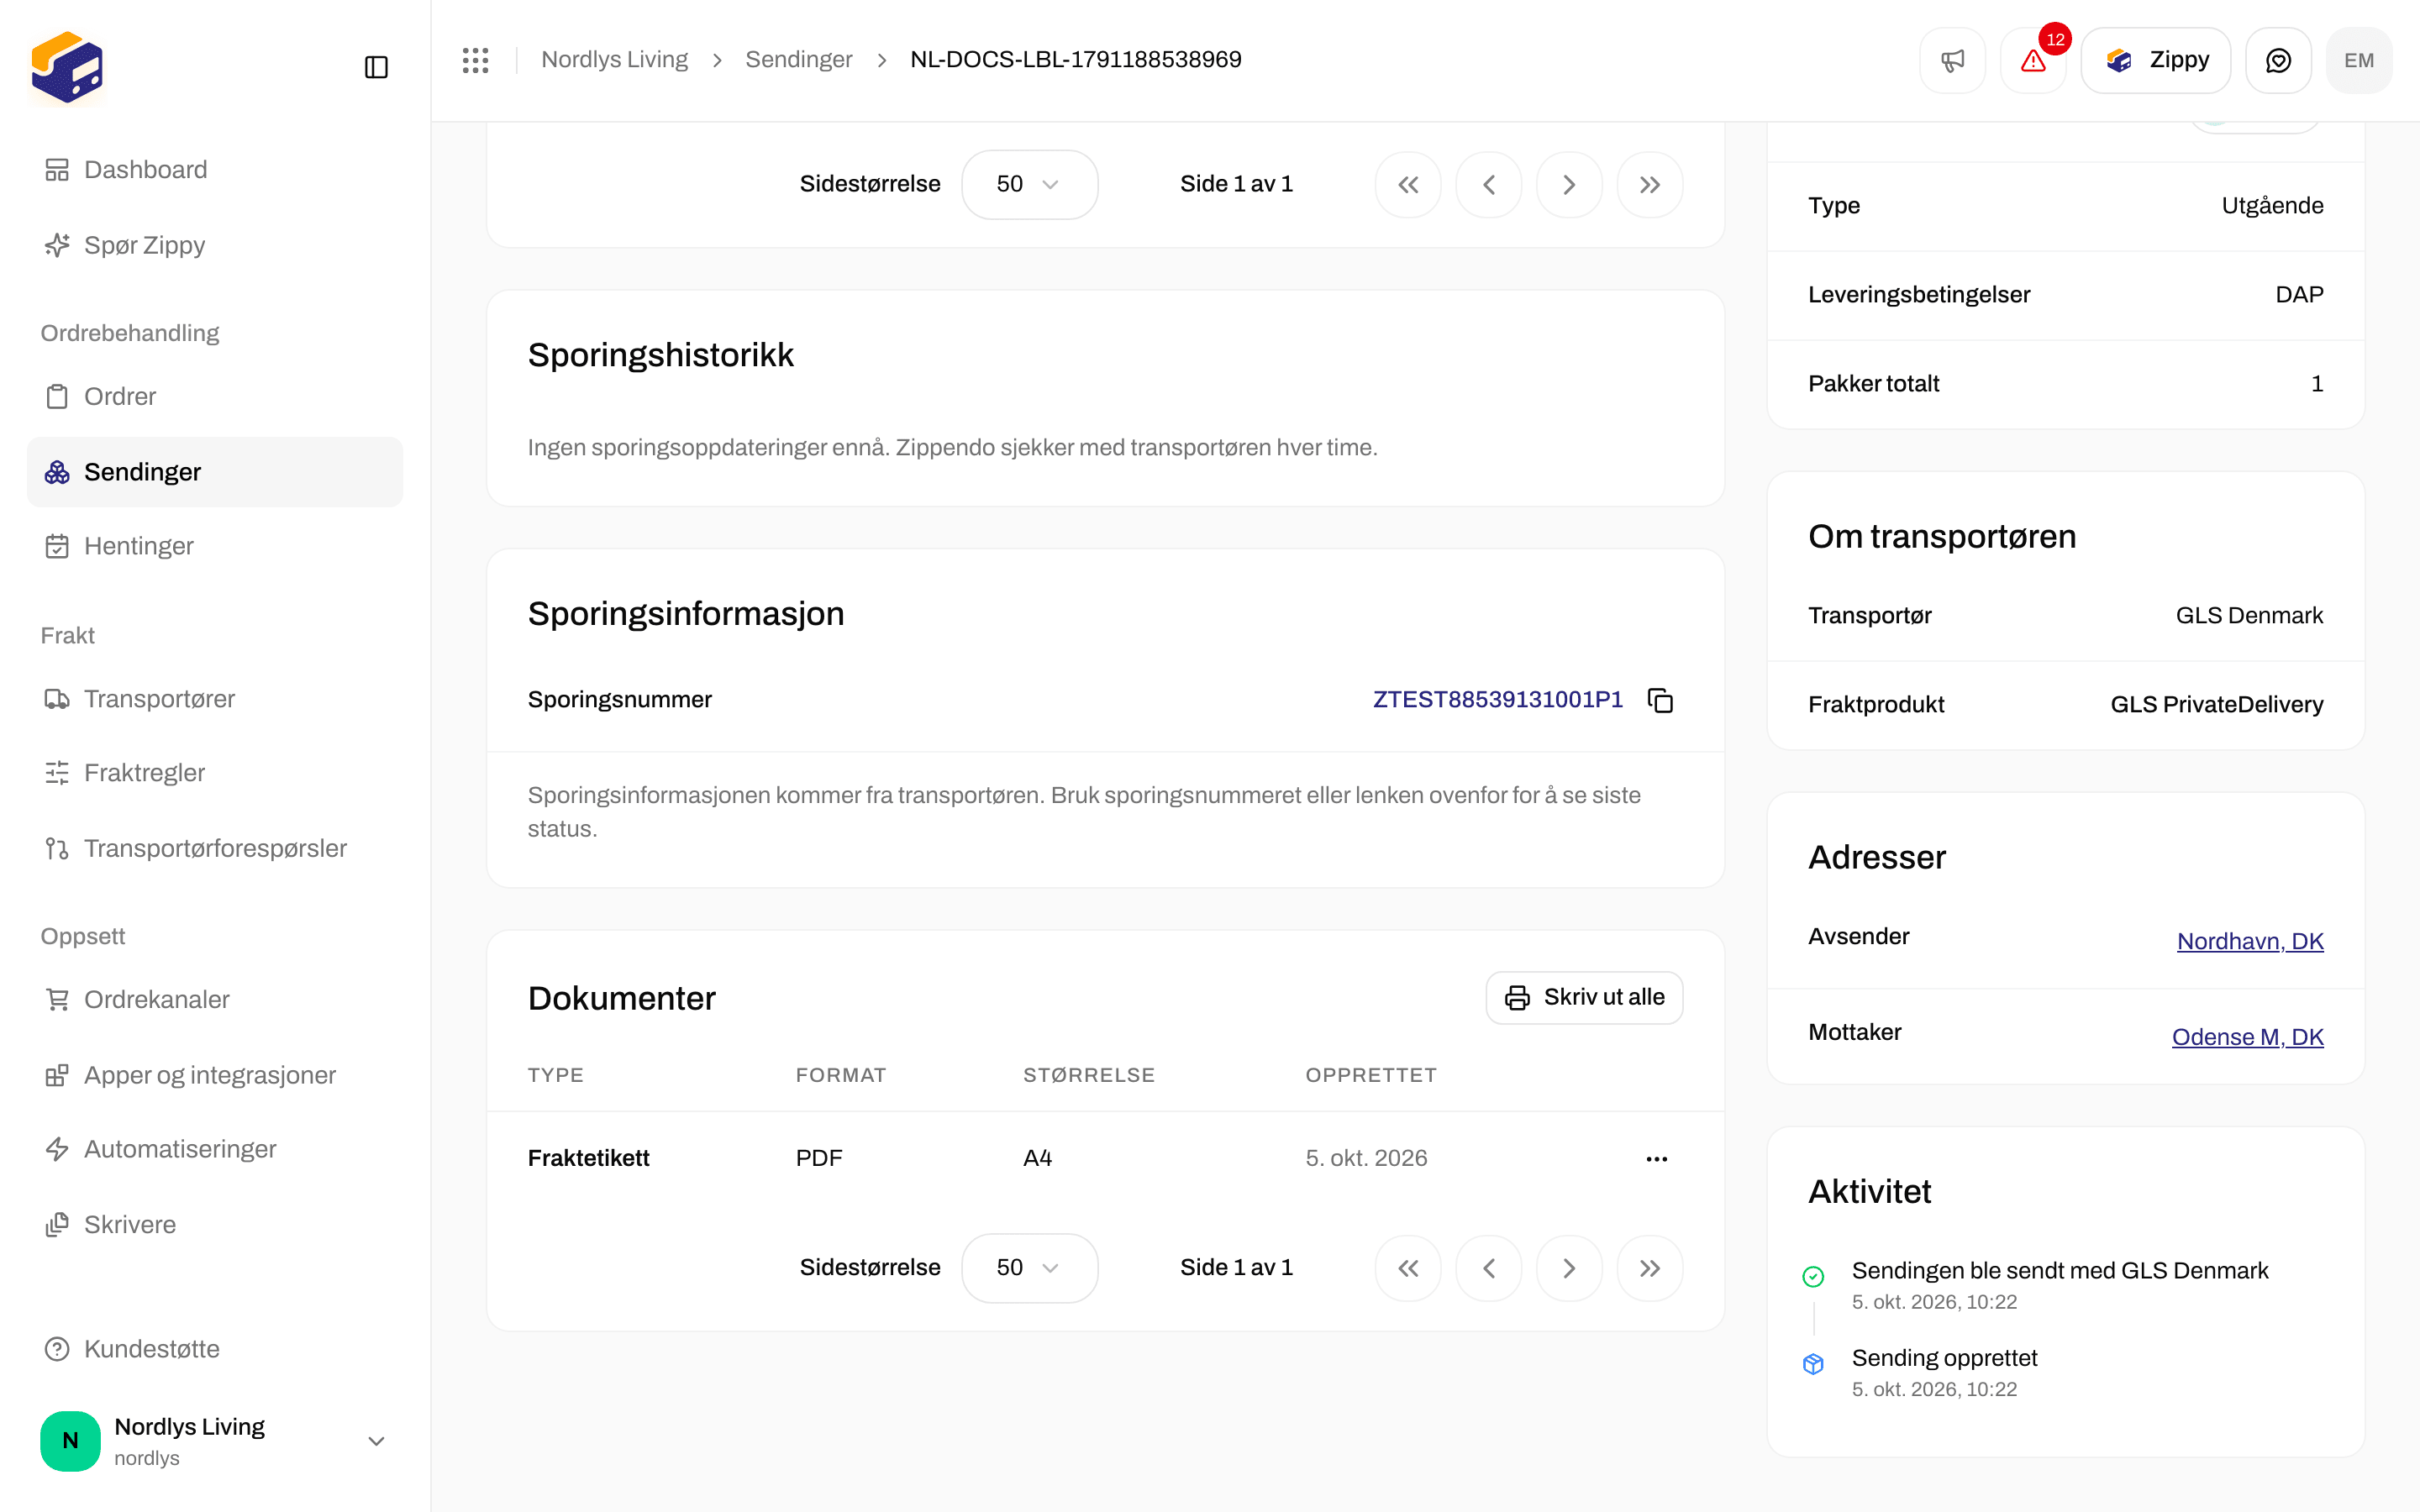The height and width of the screenshot is (1512, 2420).
Task: Expand the Nordlys Living account switcher
Action: [215, 1441]
